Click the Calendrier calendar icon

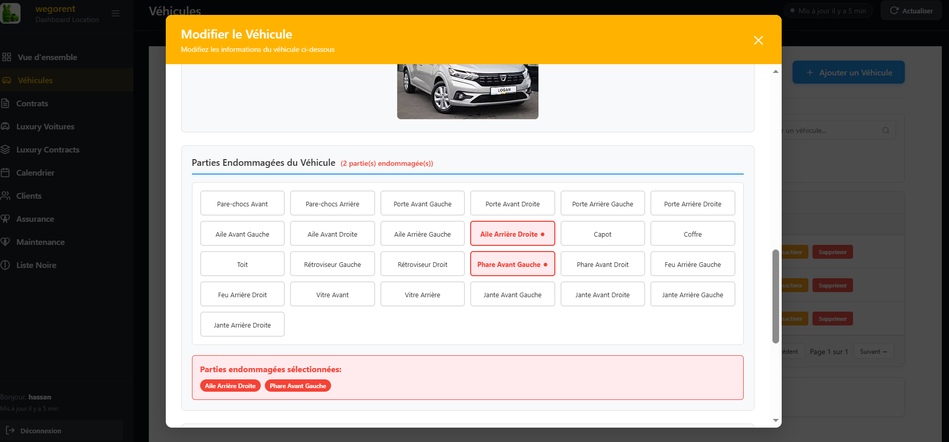pyautogui.click(x=6, y=172)
